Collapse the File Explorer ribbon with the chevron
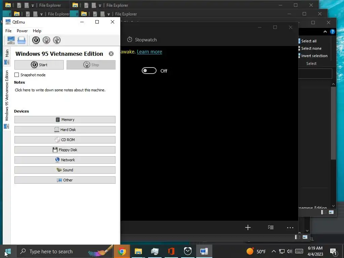The image size is (344, 258). pos(325,32)
